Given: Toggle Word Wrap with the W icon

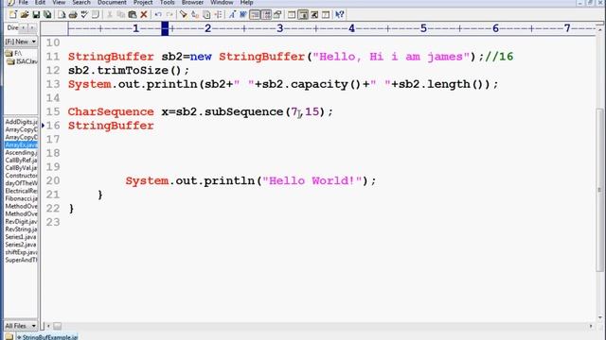Looking at the screenshot, I should (x=243, y=15).
